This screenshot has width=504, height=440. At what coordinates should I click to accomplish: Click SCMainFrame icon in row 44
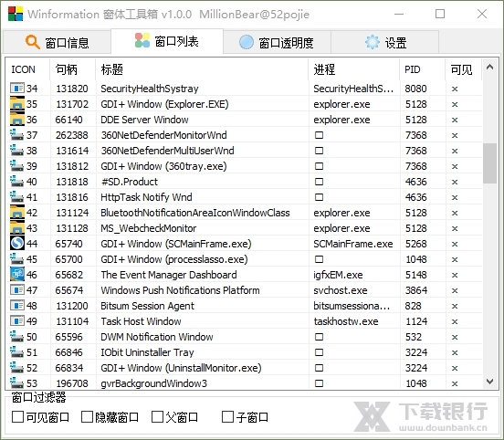tap(17, 244)
